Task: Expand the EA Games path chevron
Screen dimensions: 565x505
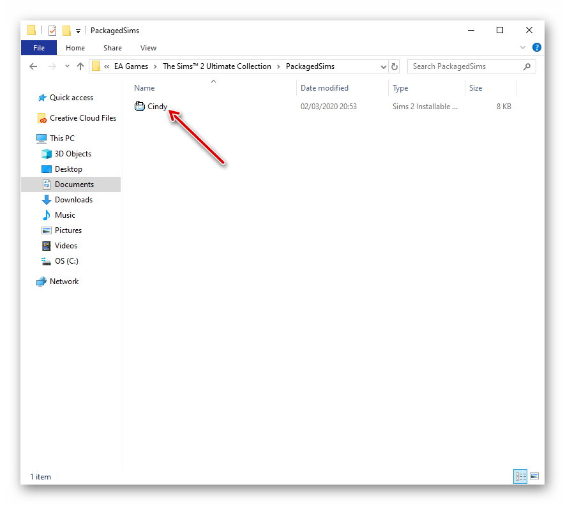Action: [x=155, y=66]
